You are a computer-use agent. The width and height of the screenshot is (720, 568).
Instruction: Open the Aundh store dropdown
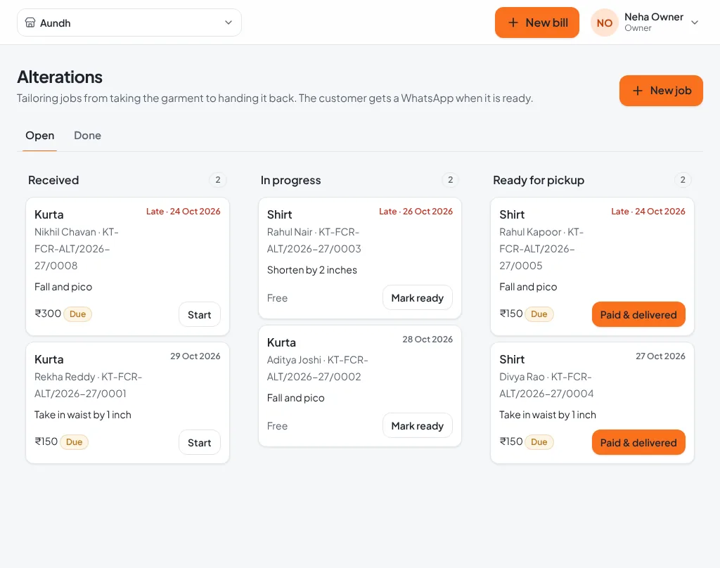(x=129, y=22)
